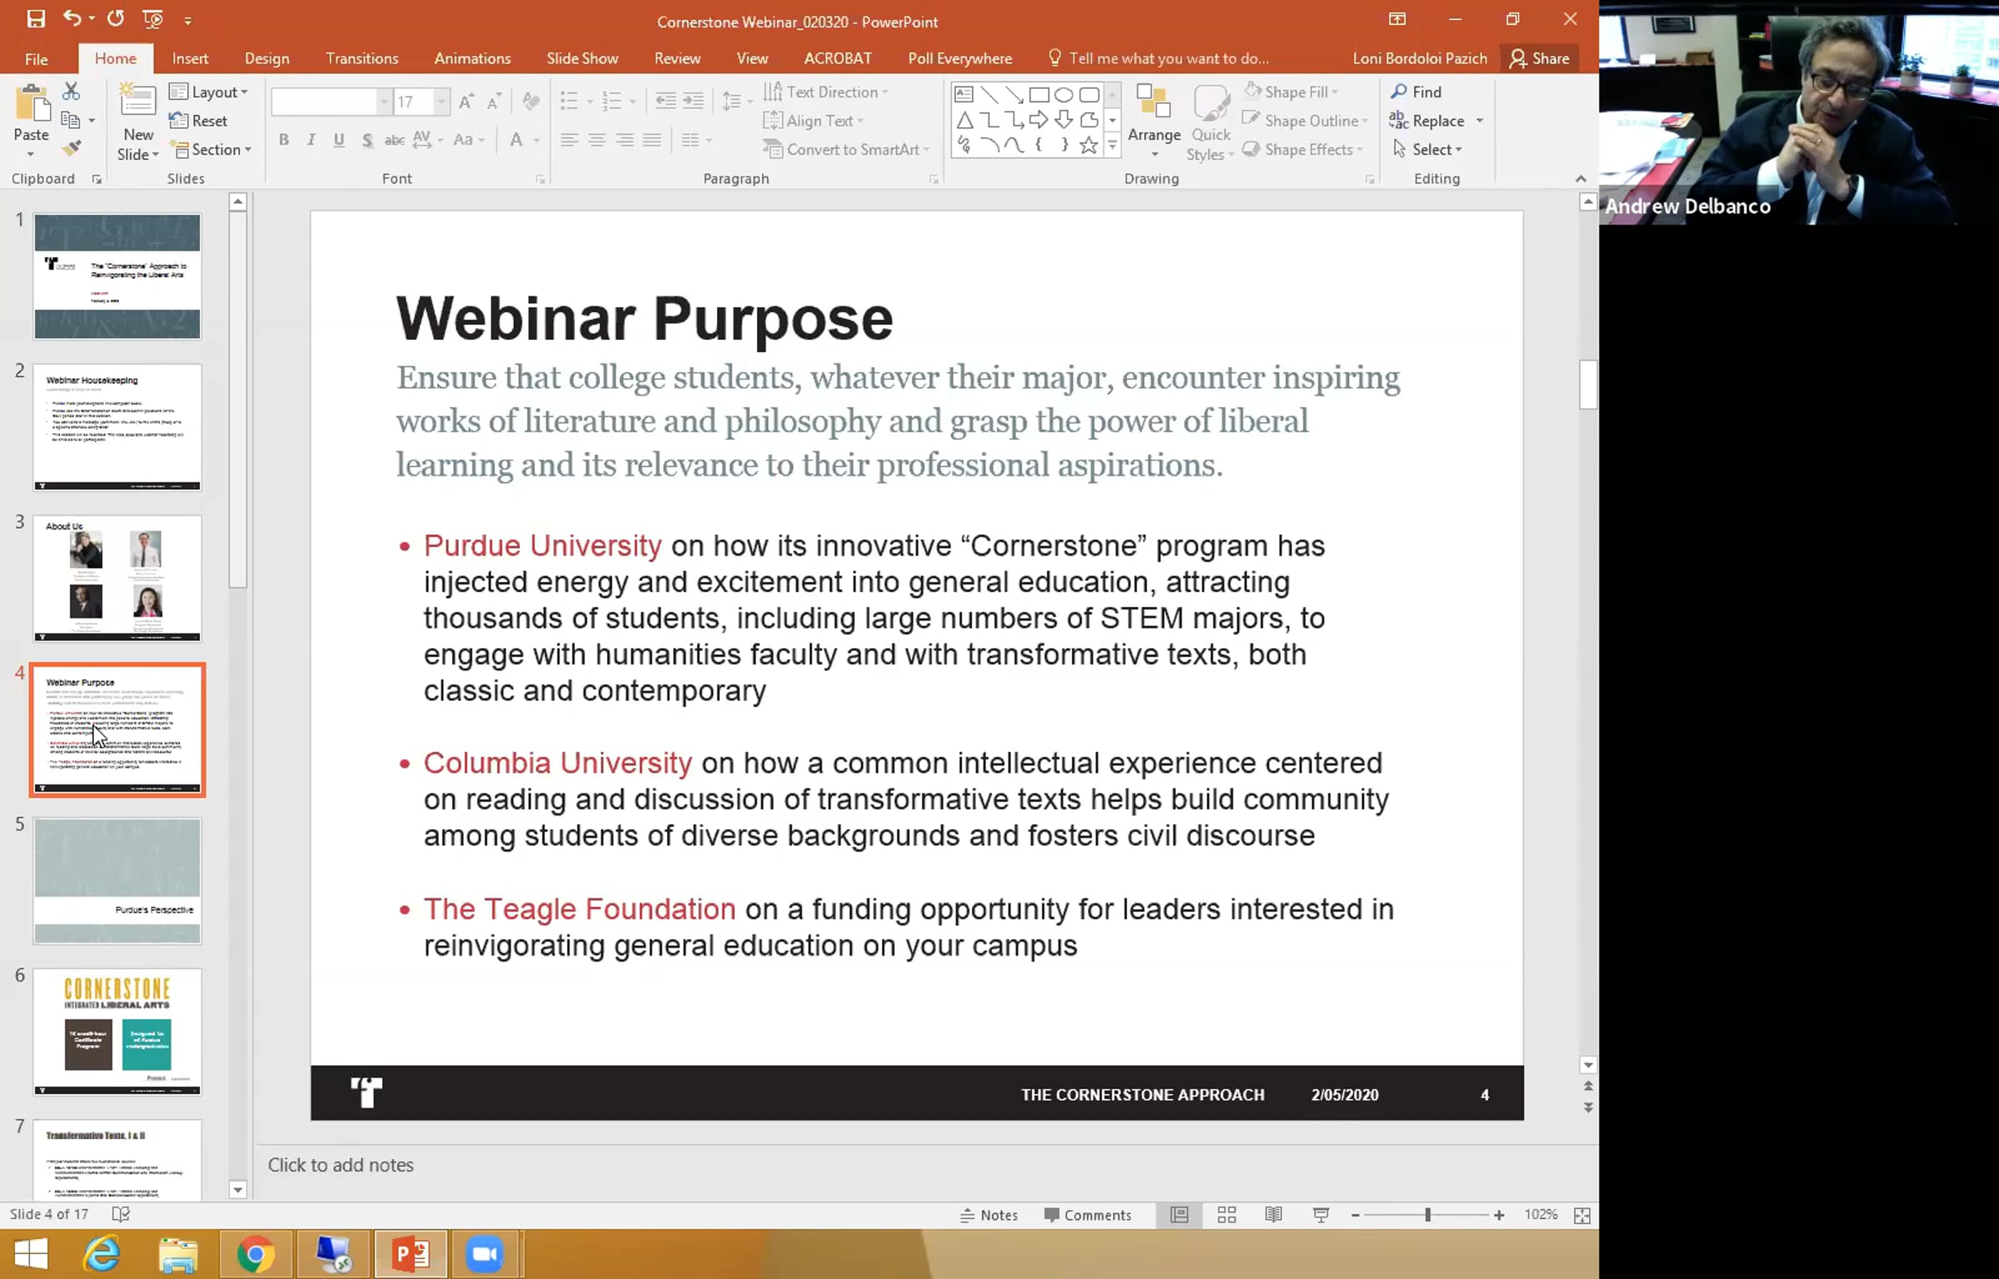Open the Poll Everywhere tab
Image resolution: width=1999 pixels, height=1279 pixels.
pyautogui.click(x=960, y=58)
